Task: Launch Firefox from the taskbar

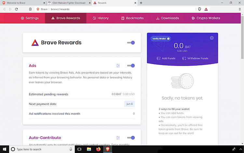Action: coord(98,149)
